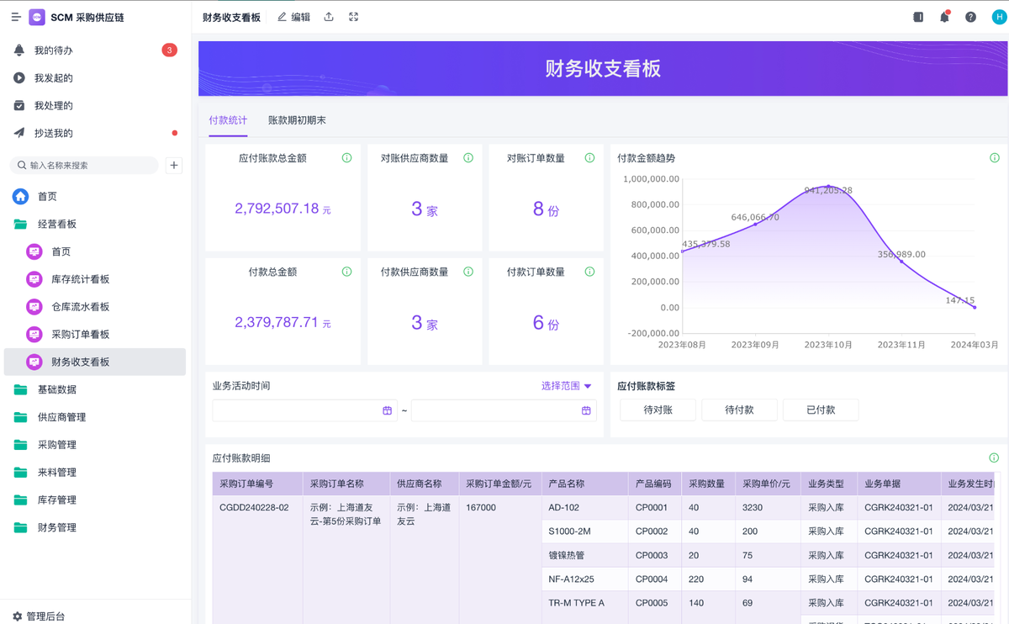Image resolution: width=1009 pixels, height=624 pixels.
Task: Select the 付款统计 tab
Action: pos(228,120)
